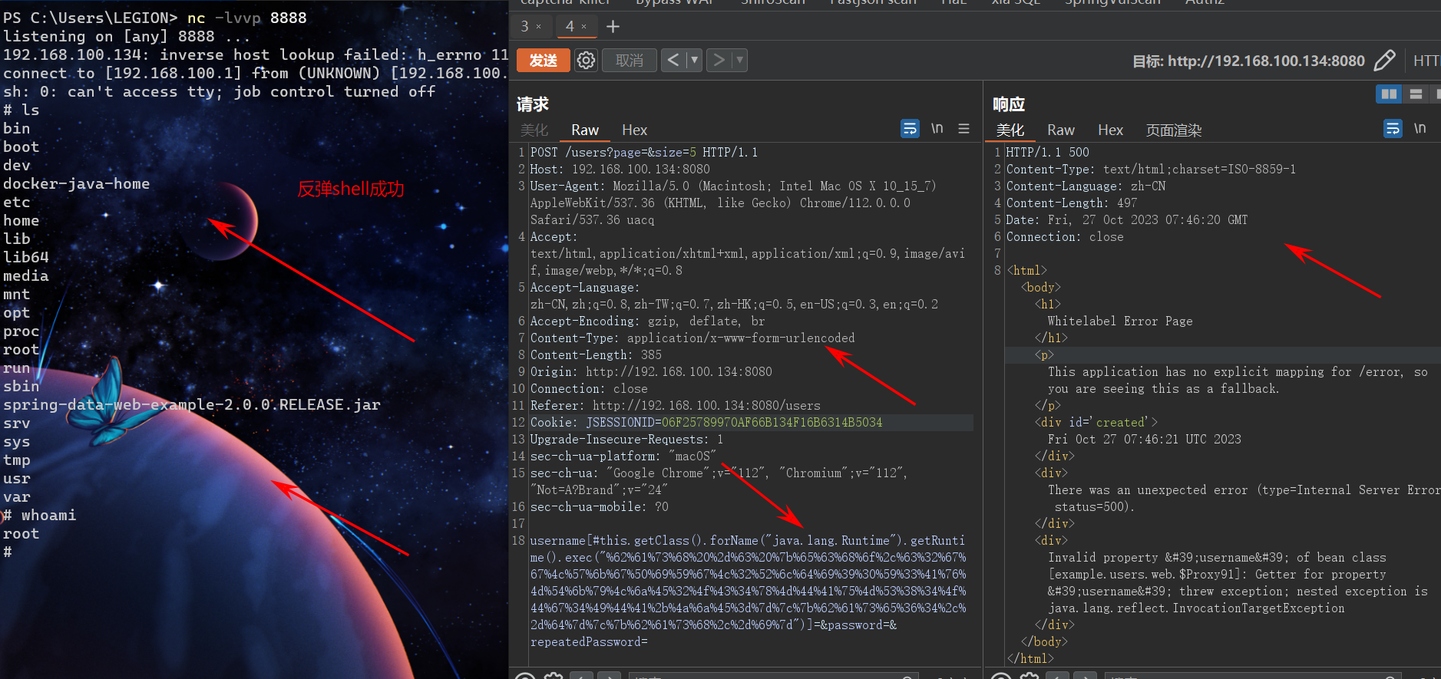Screen dimensions: 1441x679
Task: Click the 取消 cancel button
Action: [630, 60]
